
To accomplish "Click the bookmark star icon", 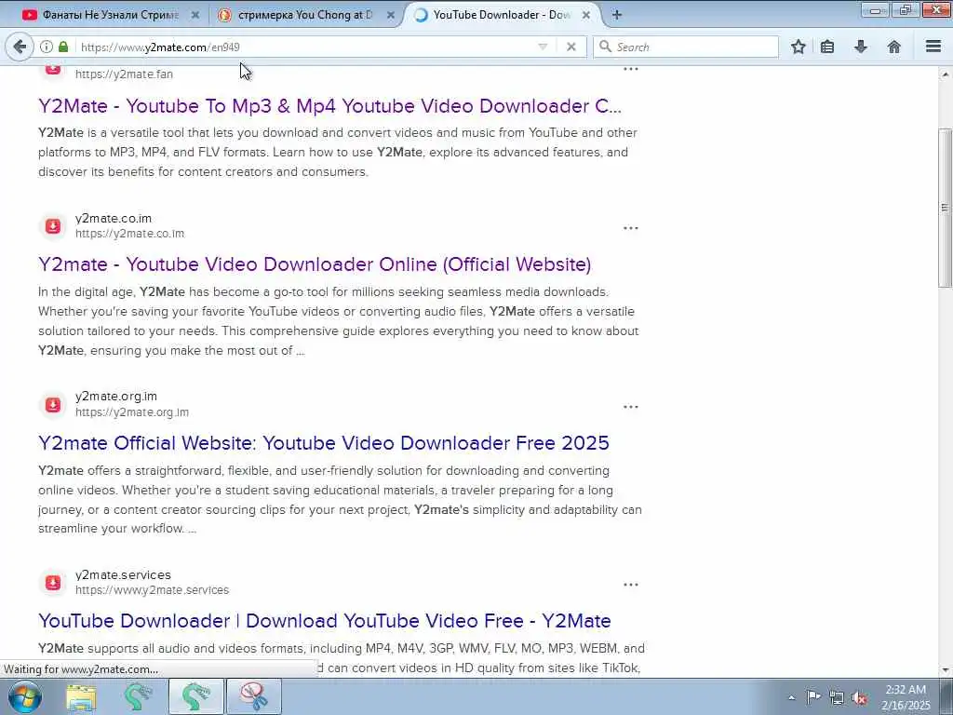I will (x=798, y=47).
